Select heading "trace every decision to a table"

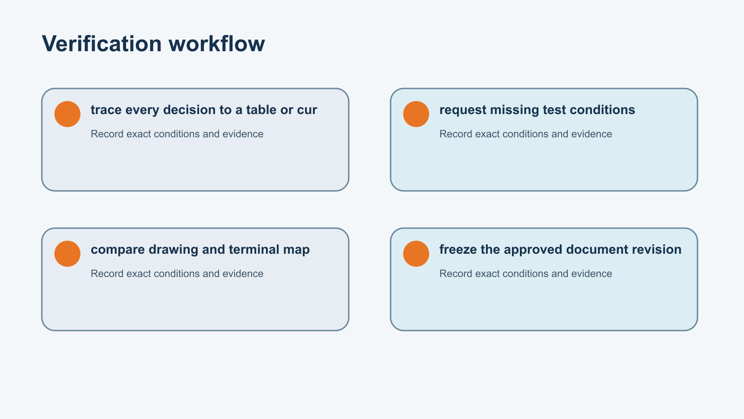204,110
